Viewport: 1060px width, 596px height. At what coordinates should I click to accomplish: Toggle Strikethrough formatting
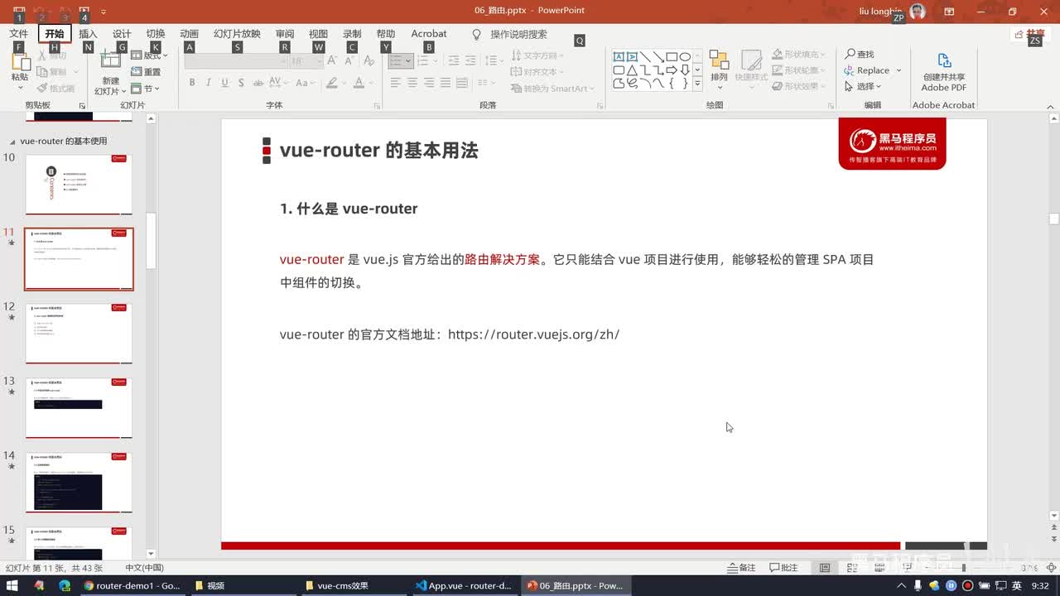[x=258, y=83]
